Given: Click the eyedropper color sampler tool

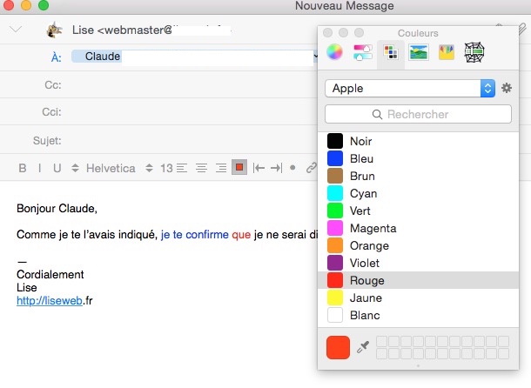Looking at the screenshot, I should click(x=363, y=347).
